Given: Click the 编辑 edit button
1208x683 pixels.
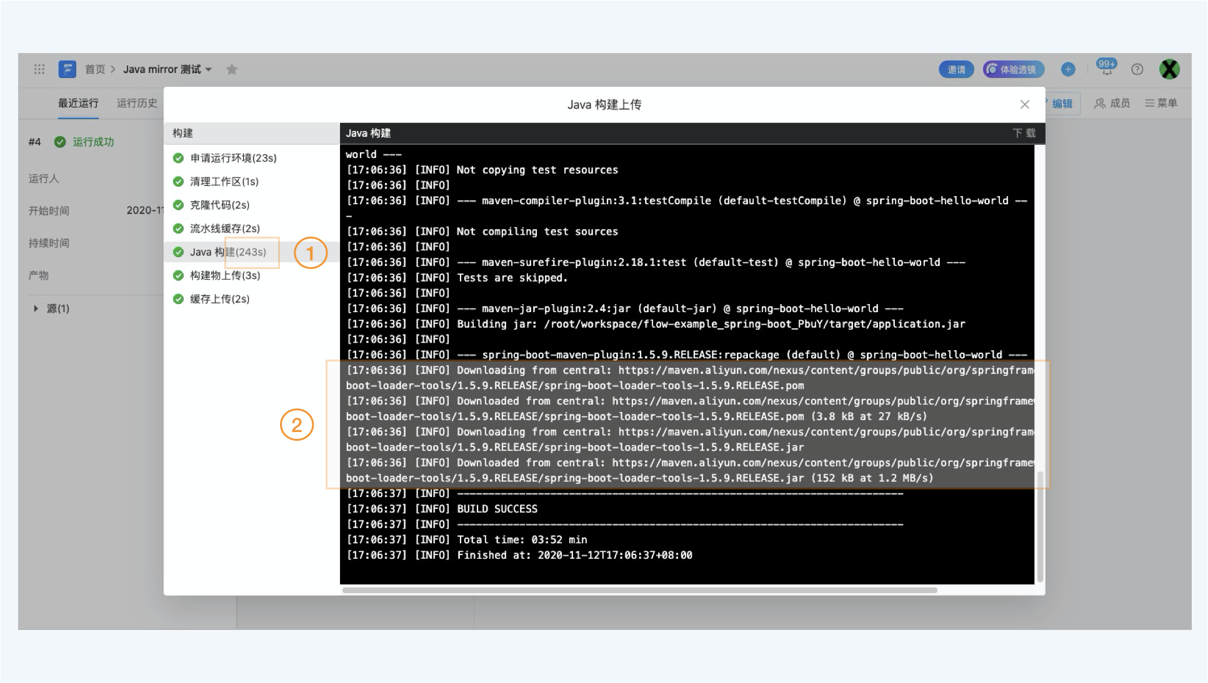Looking at the screenshot, I should click(x=1062, y=104).
